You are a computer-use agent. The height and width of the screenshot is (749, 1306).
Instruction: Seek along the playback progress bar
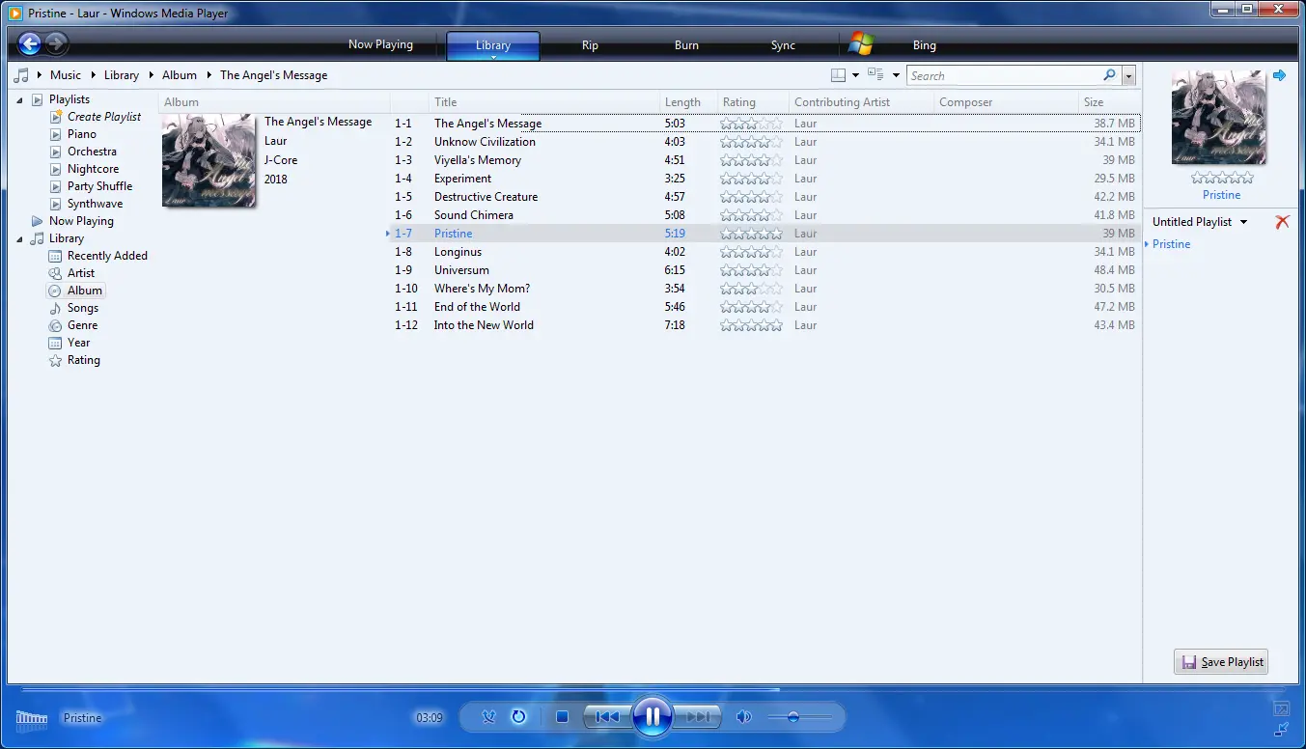coord(653,690)
